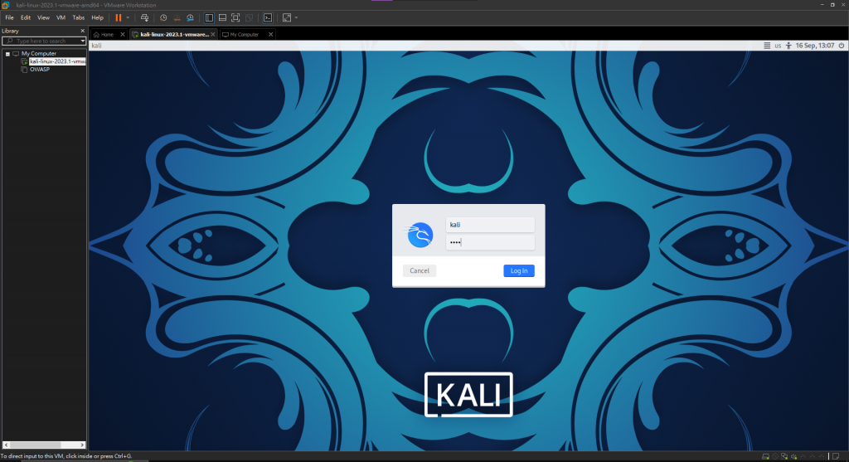Click the hard disk status bar icon
Screen dimensions: 849x462
point(765,456)
